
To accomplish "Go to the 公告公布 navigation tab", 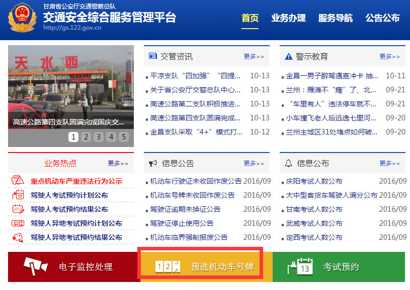I will [382, 18].
